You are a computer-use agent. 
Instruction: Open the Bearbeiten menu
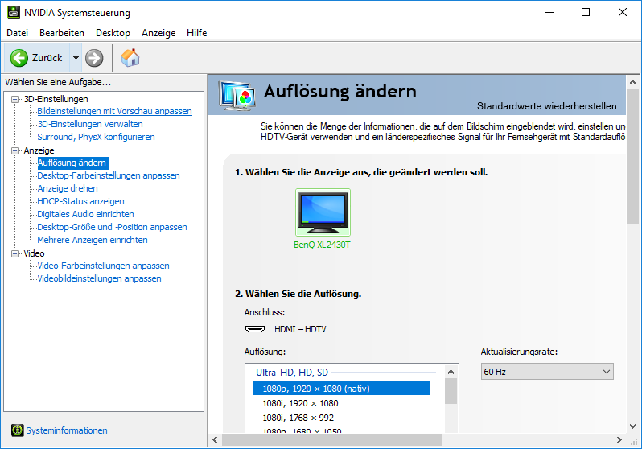(62, 33)
